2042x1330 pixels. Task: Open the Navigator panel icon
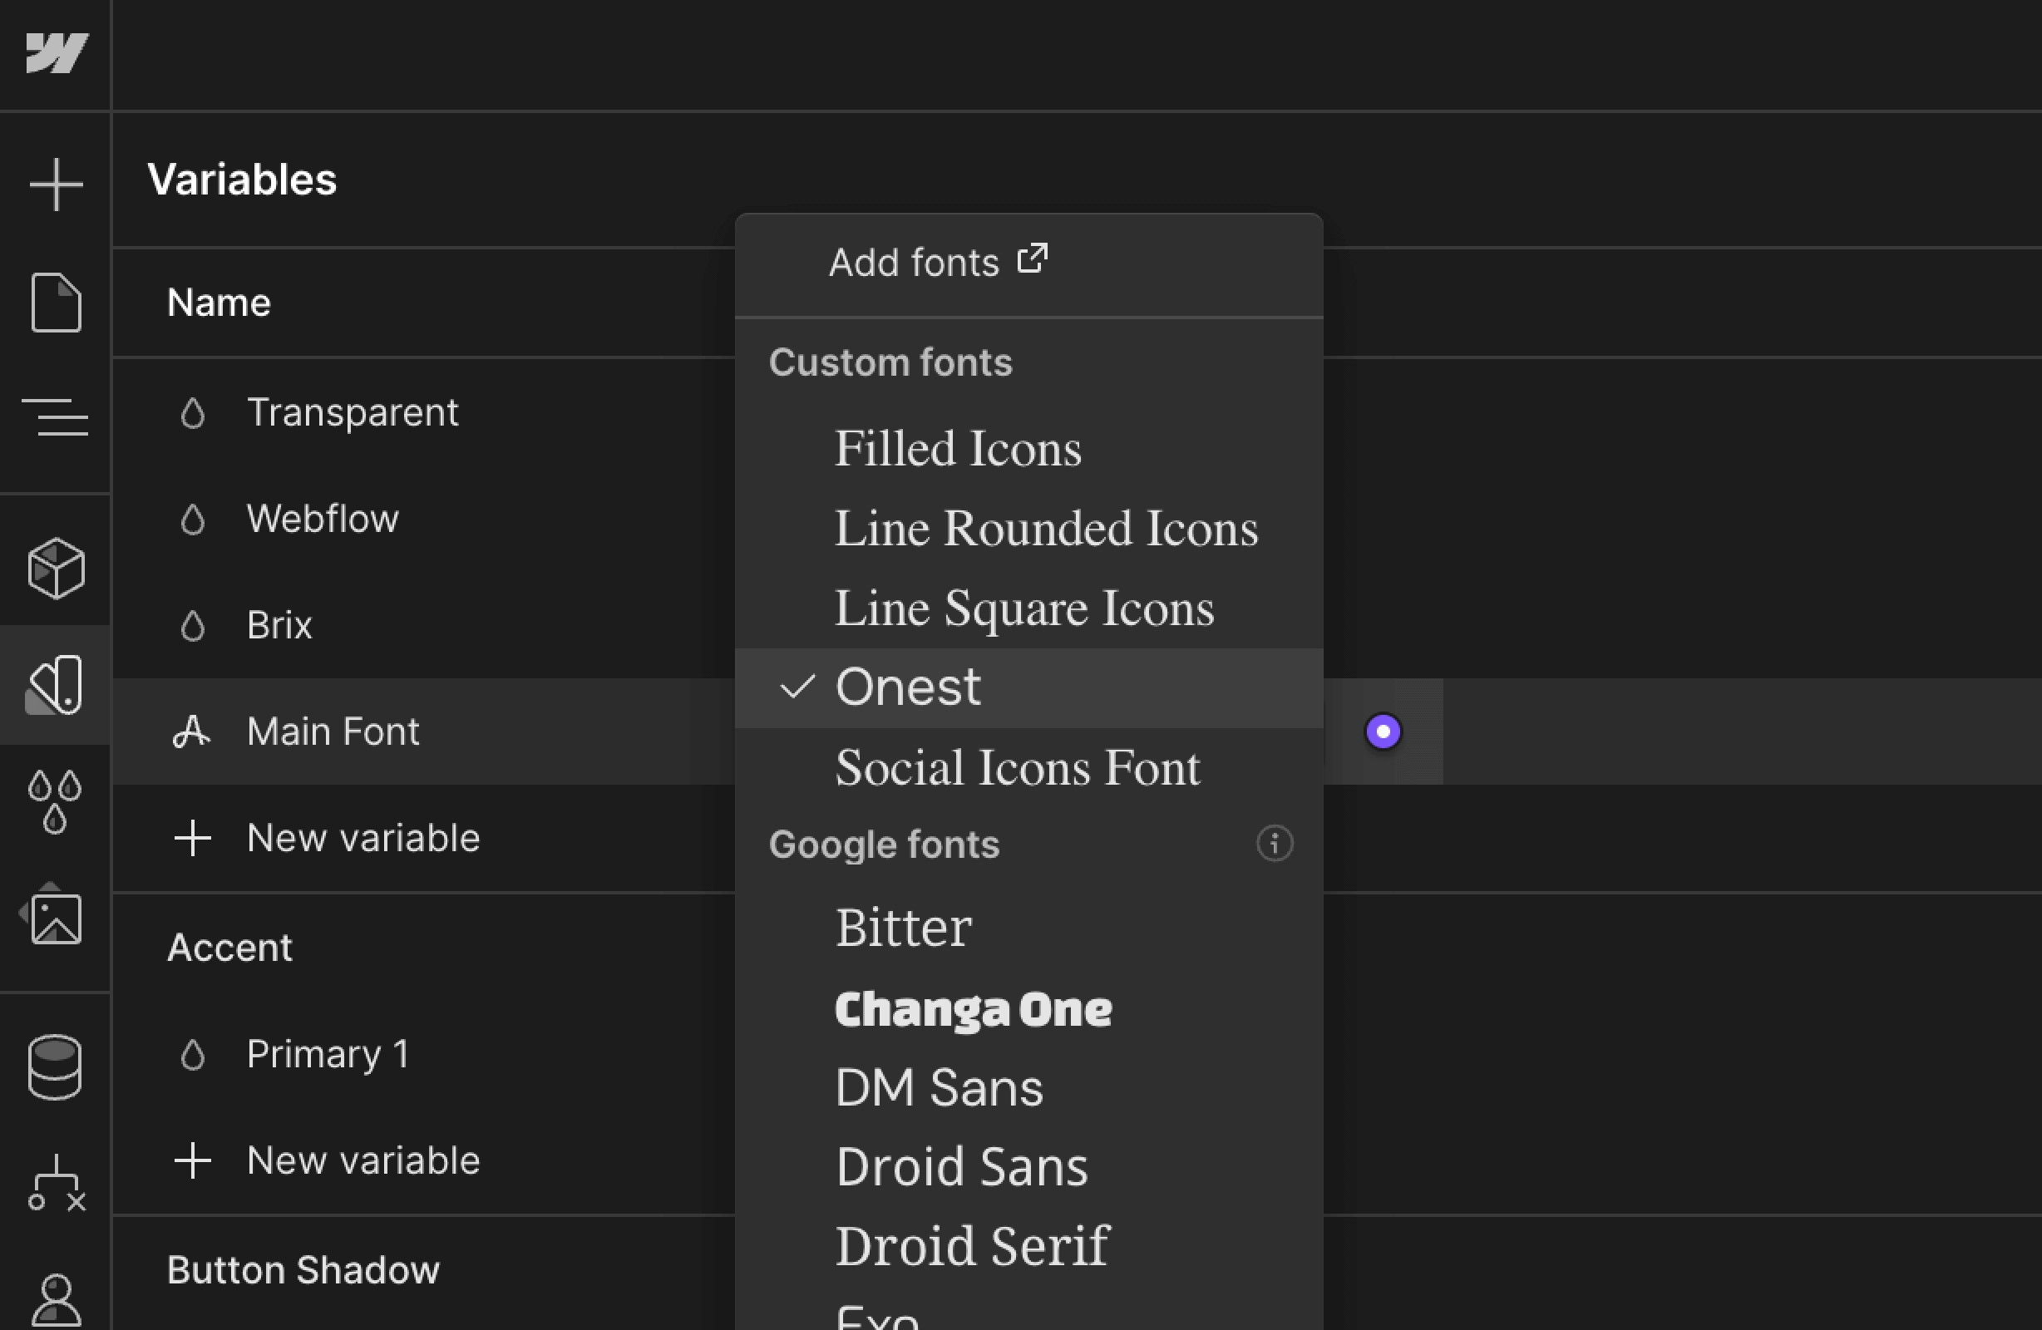pyautogui.click(x=56, y=417)
